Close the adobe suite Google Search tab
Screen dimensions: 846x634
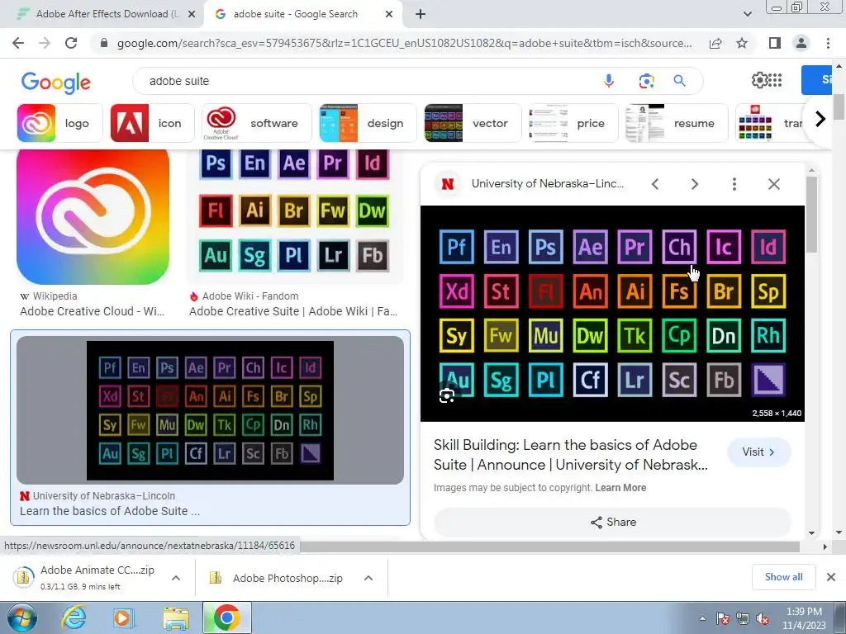point(389,15)
